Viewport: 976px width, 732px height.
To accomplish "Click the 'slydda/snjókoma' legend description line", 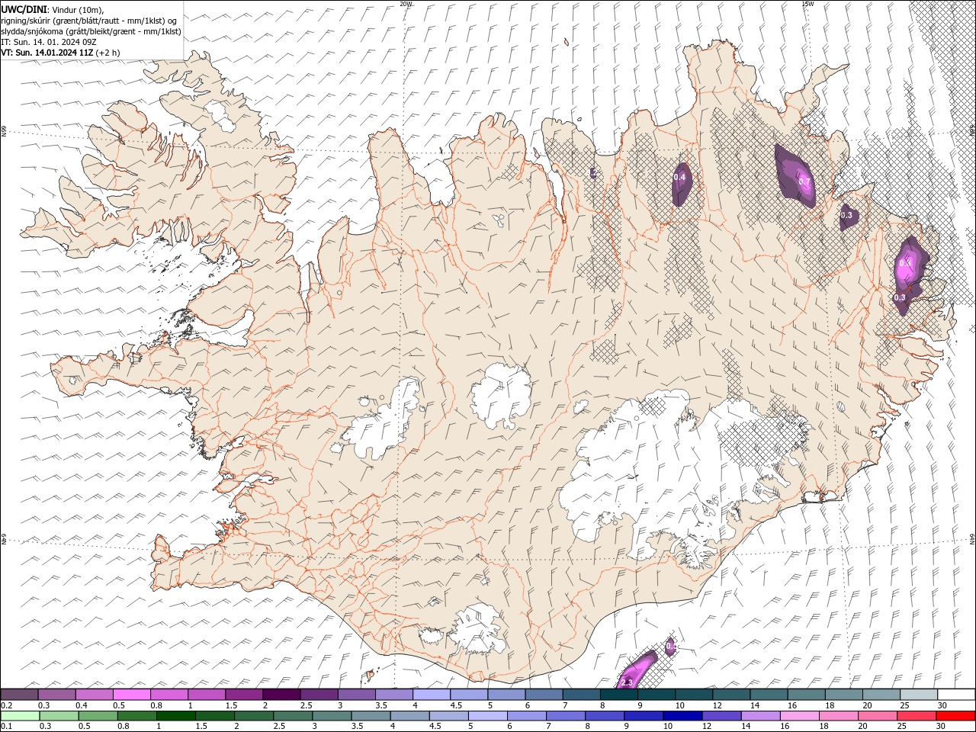I will click(x=91, y=31).
